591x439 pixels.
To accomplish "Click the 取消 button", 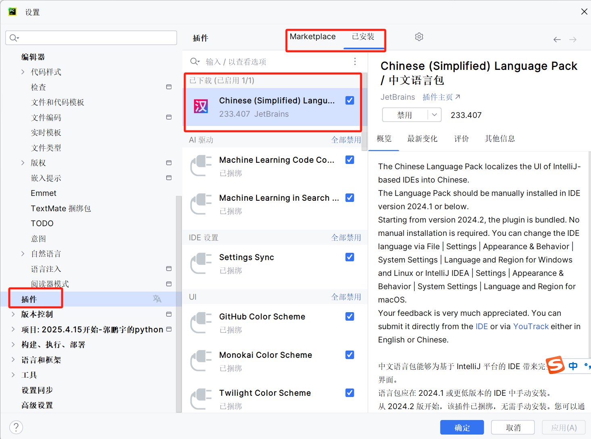I will coord(513,427).
